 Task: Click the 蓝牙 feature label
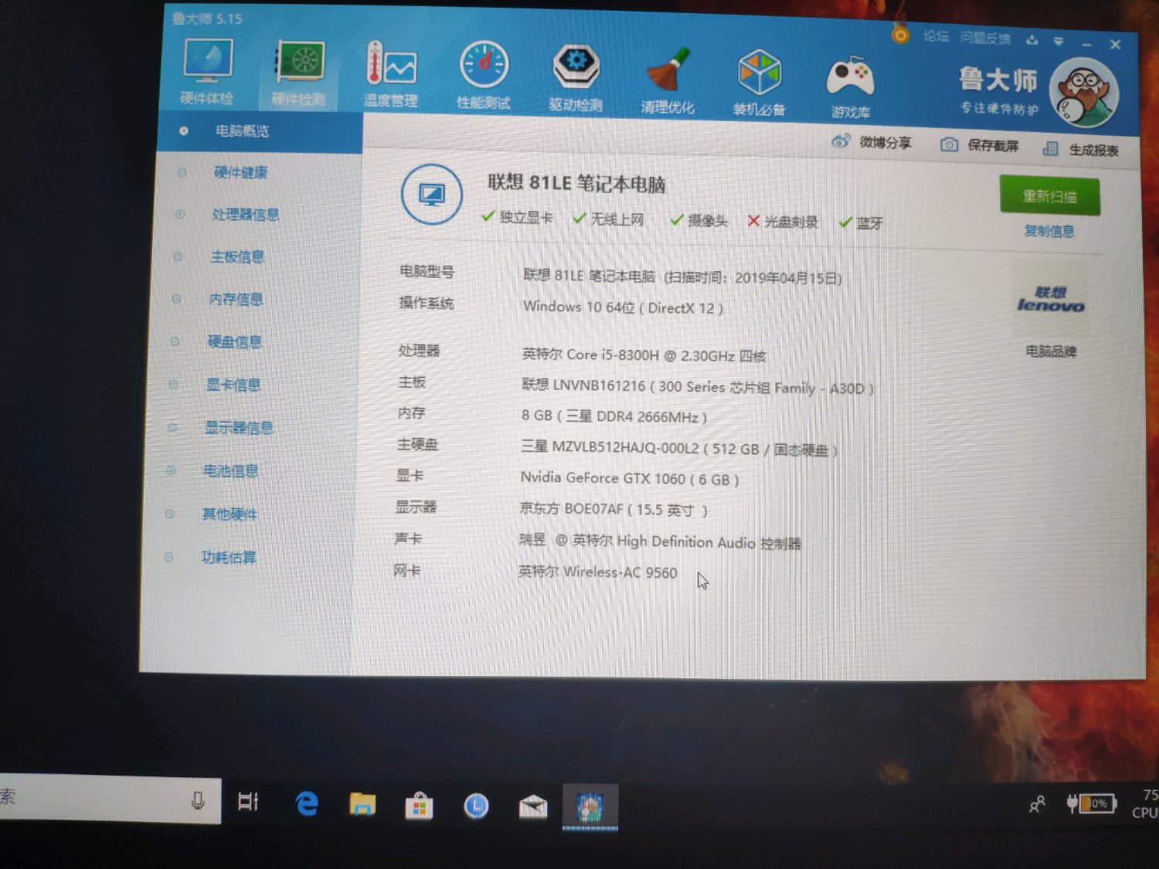pos(869,223)
